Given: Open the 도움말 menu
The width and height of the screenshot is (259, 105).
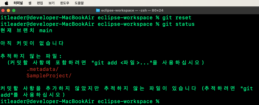Looking at the screenshot, I should coord(79,3).
